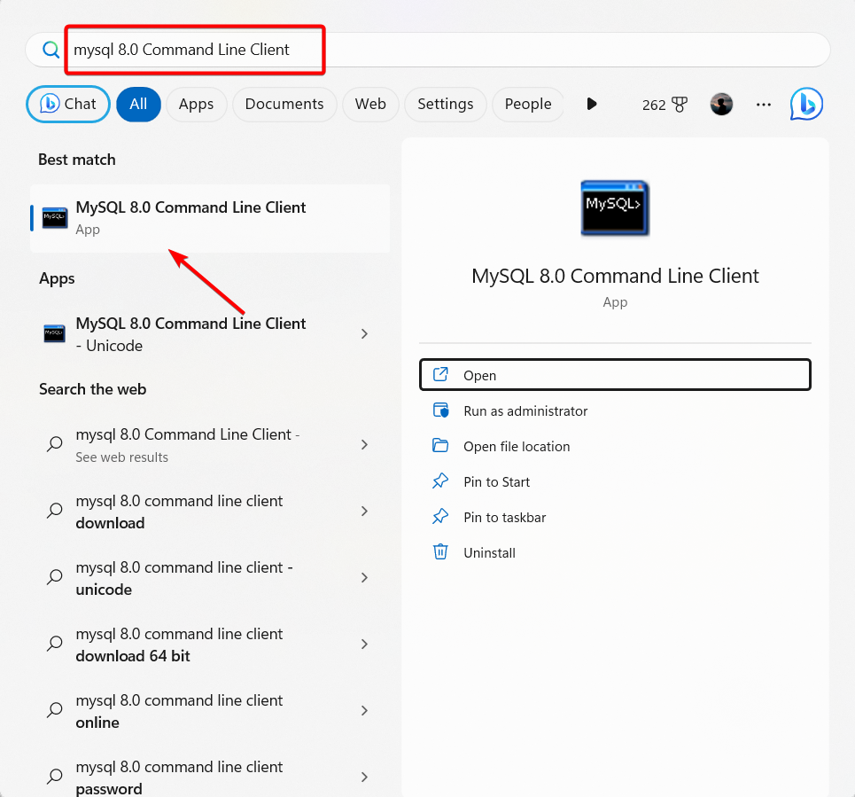This screenshot has width=855, height=797.
Task: Expand MySQL Command Line Client - Unicode result
Action: pyautogui.click(x=364, y=334)
